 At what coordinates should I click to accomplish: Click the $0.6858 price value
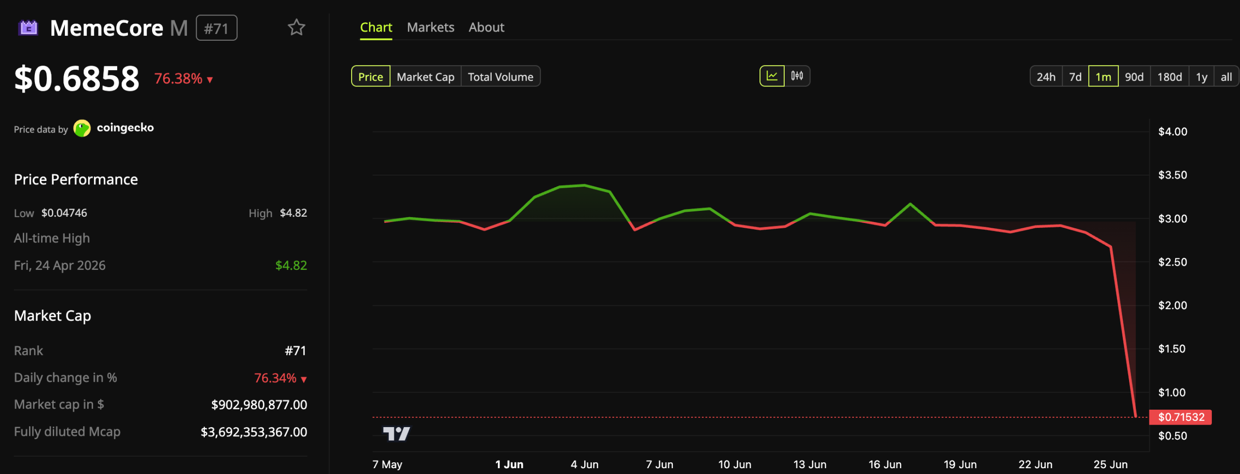(77, 78)
